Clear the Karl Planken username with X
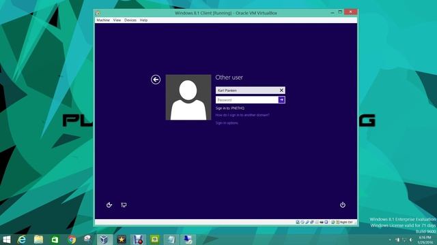437x245 pixels. click(x=281, y=91)
